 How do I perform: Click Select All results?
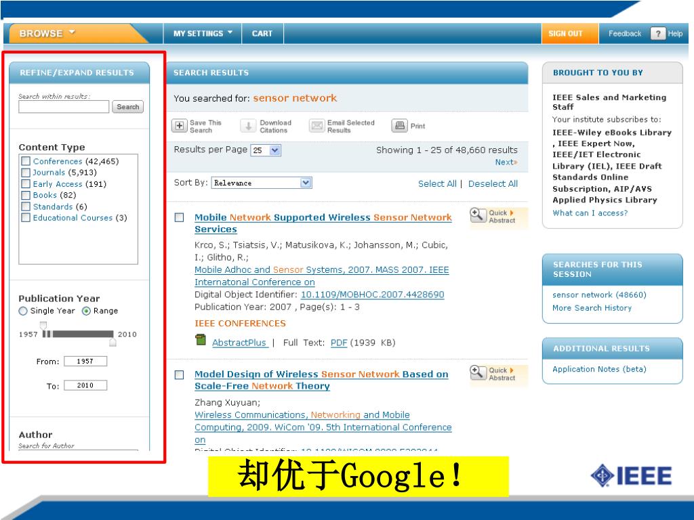437,183
